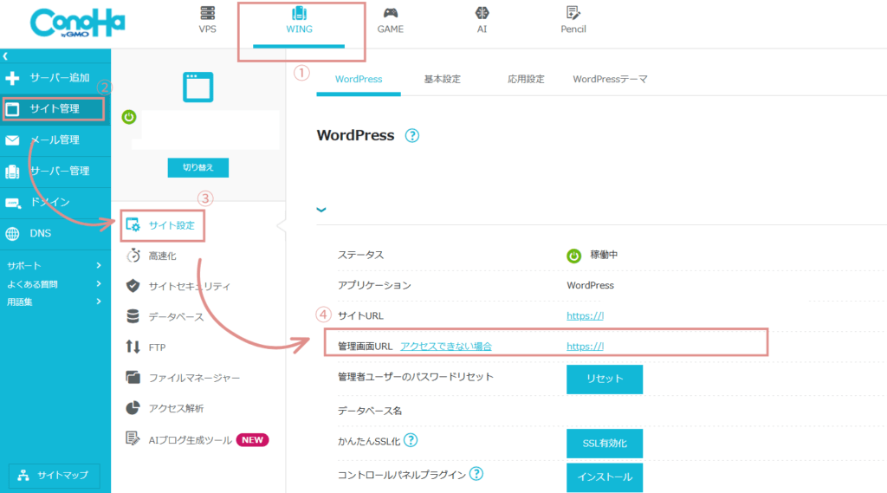The width and height of the screenshot is (887, 493).
Task: Click the window icon beside サイト管理
Action: click(12, 108)
